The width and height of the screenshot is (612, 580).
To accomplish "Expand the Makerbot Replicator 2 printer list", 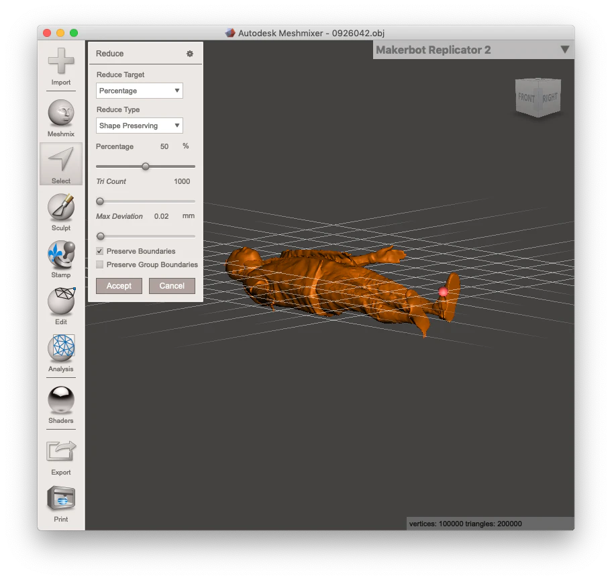I will [564, 50].
